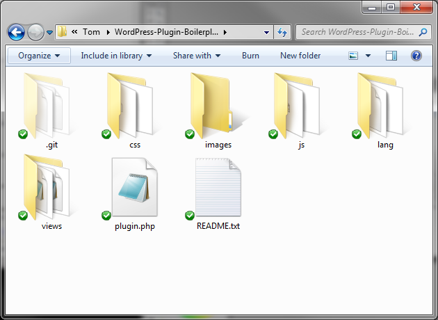
Task: Open Help with the question mark icon
Action: pos(416,56)
